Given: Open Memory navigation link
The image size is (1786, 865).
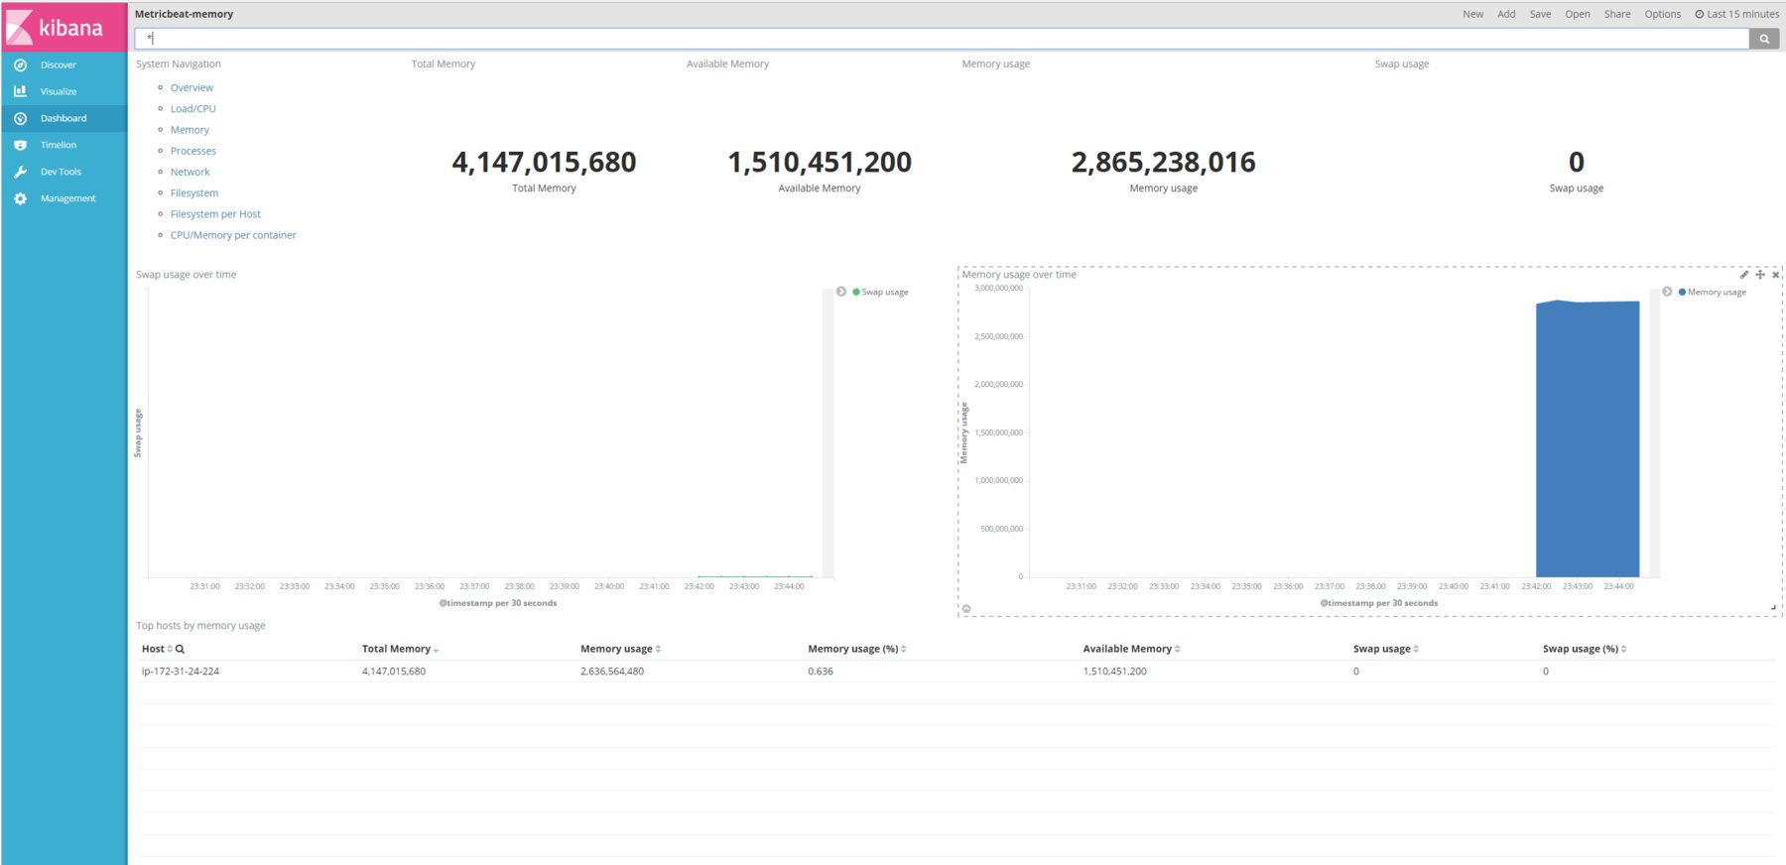Looking at the screenshot, I should 190,130.
